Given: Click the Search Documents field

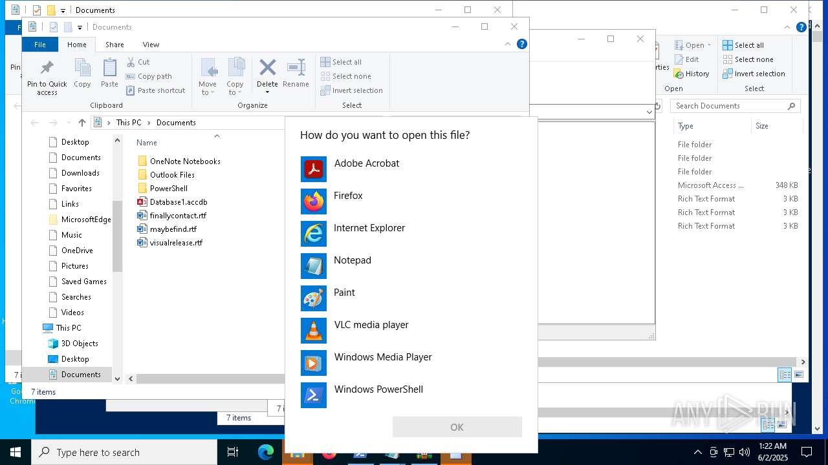Looking at the screenshot, I should [x=735, y=106].
